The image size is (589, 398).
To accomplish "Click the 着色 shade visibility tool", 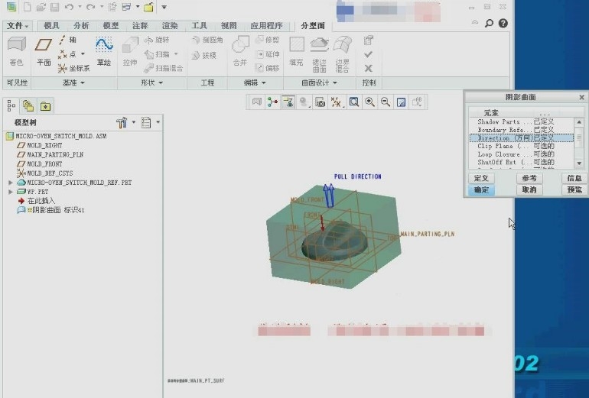I will click(x=17, y=51).
